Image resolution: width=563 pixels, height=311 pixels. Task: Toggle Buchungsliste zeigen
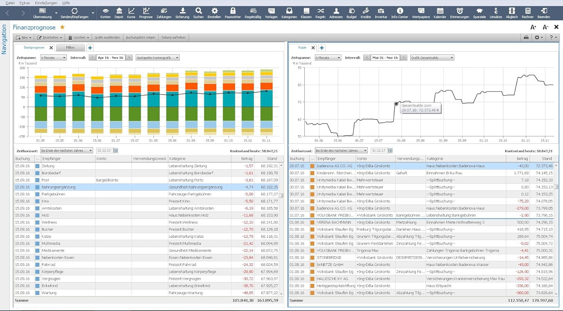point(140,38)
